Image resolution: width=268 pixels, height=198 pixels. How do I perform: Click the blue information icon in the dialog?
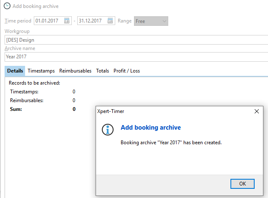108,130
